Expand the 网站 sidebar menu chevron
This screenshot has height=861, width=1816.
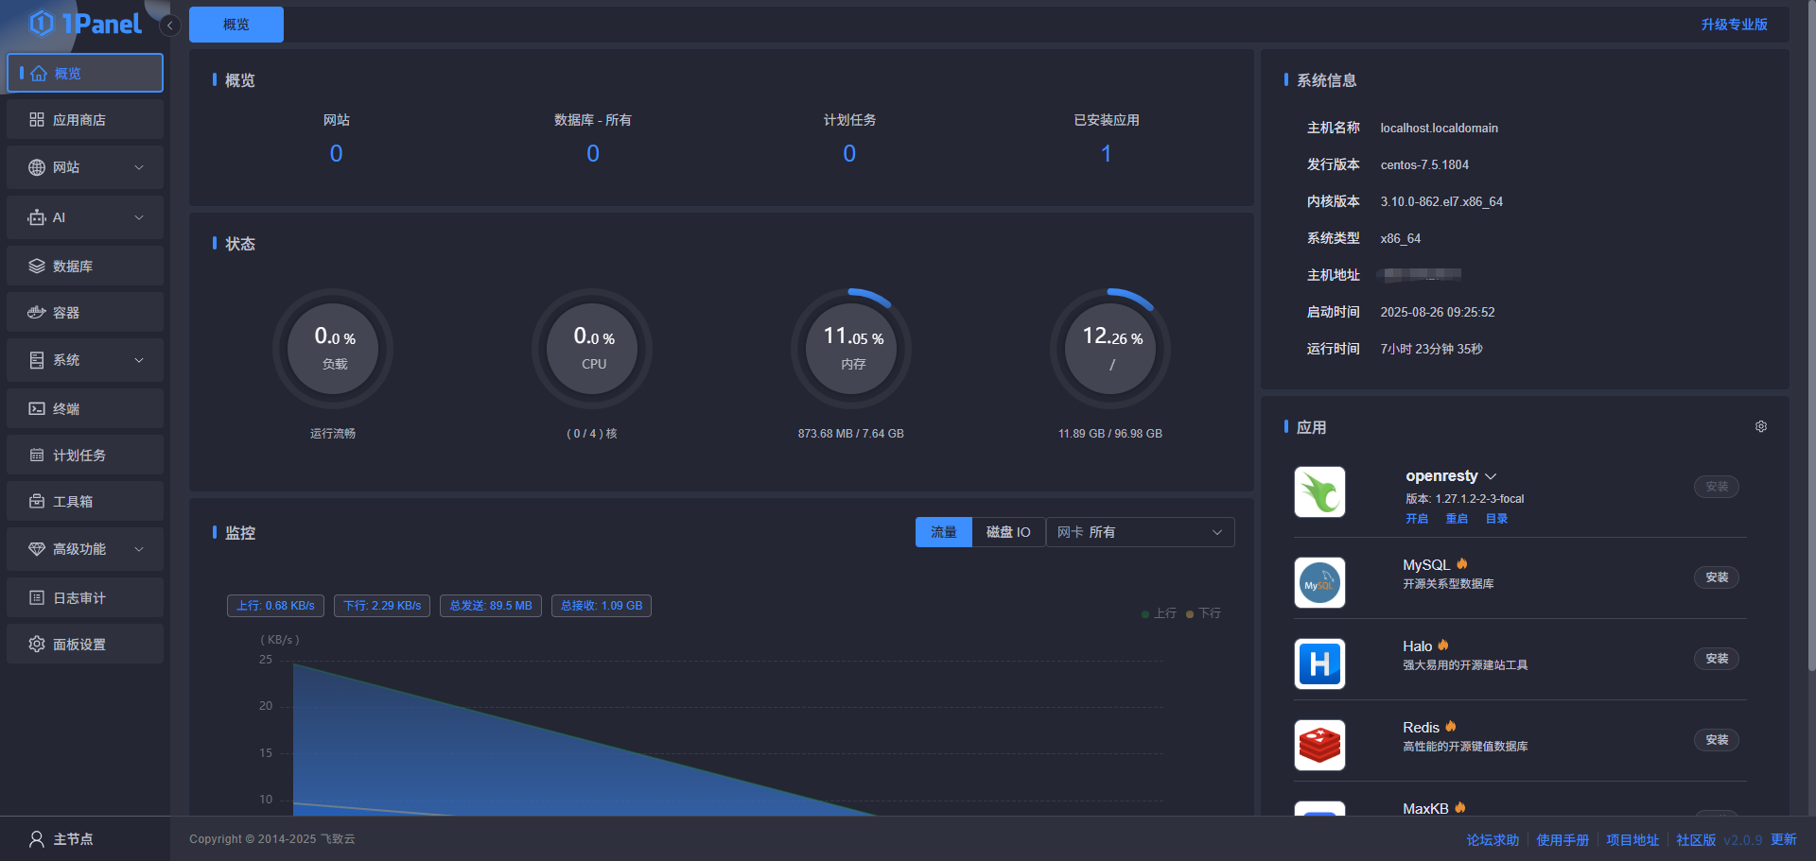coord(139,167)
